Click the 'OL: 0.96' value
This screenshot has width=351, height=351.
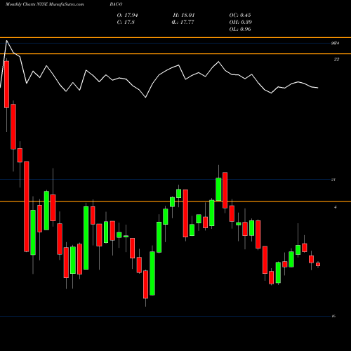240,29
